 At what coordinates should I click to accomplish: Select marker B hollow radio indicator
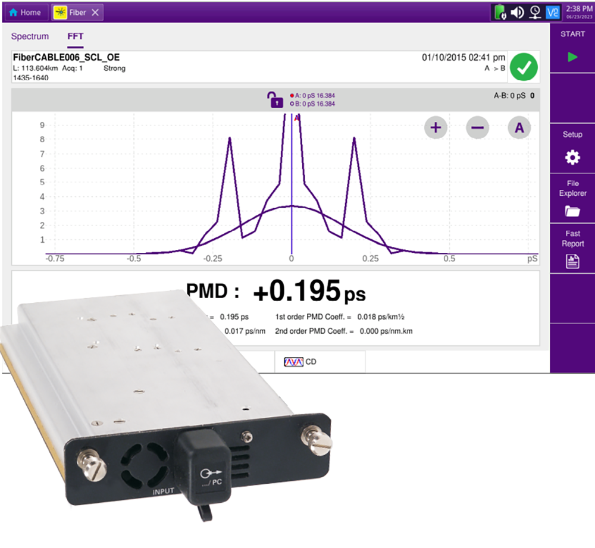[x=292, y=103]
